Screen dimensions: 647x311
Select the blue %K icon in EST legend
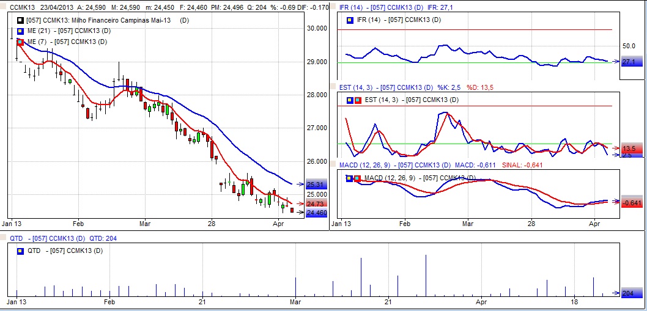tap(349, 100)
